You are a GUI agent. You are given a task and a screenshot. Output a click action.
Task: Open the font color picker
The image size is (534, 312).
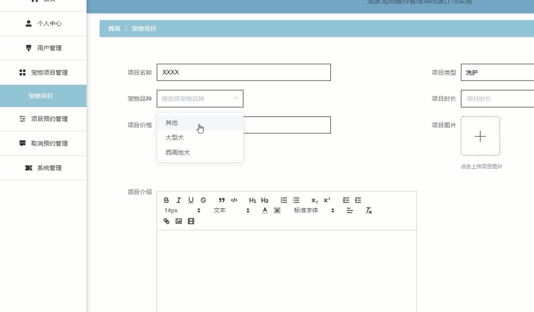click(x=265, y=210)
